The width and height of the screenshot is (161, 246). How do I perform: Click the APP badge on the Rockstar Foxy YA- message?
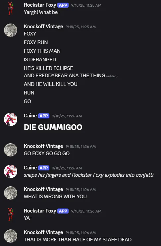(x=63, y=211)
